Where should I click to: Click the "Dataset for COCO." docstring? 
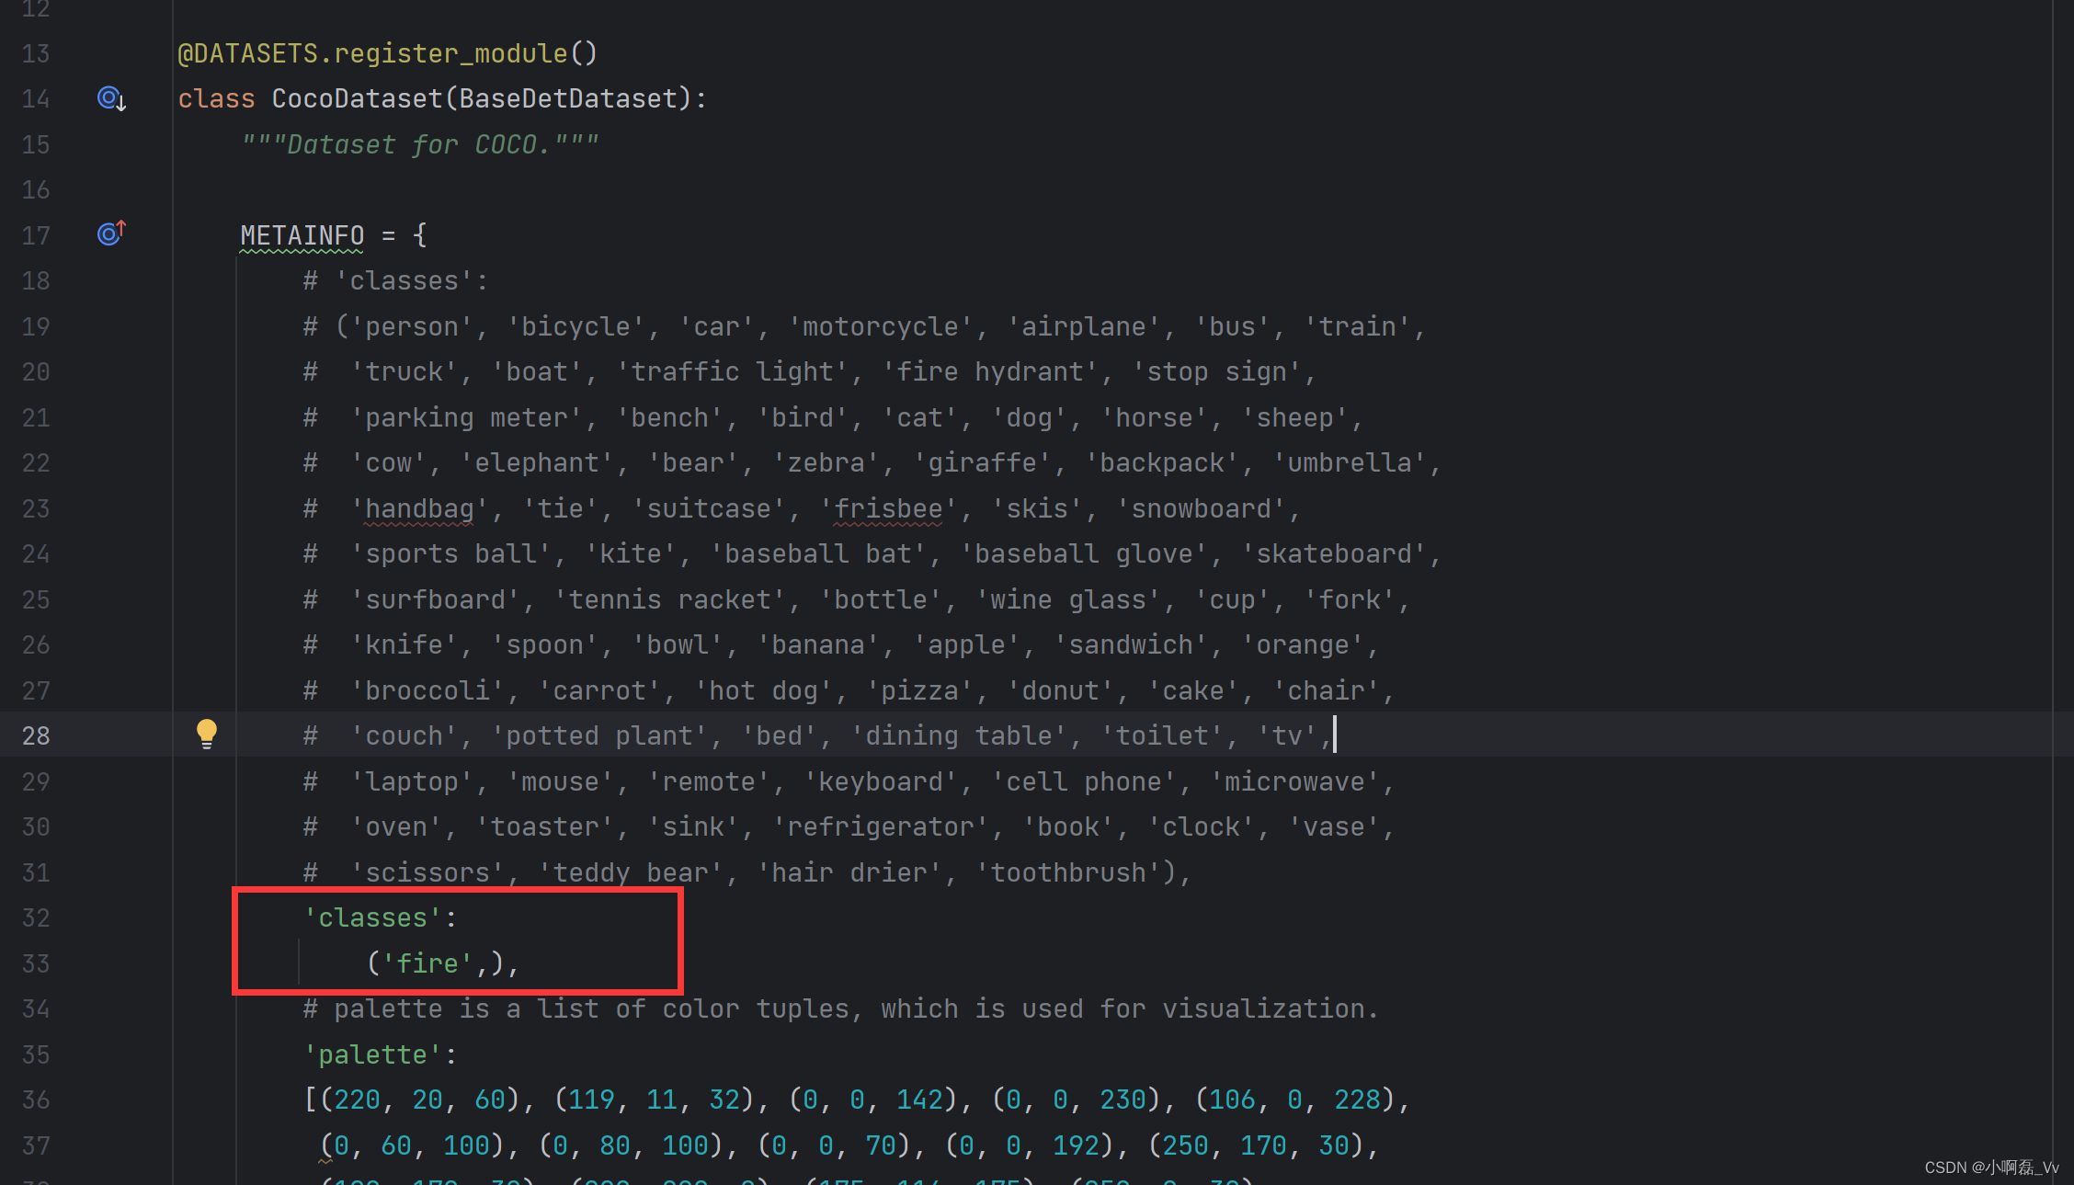point(419,144)
